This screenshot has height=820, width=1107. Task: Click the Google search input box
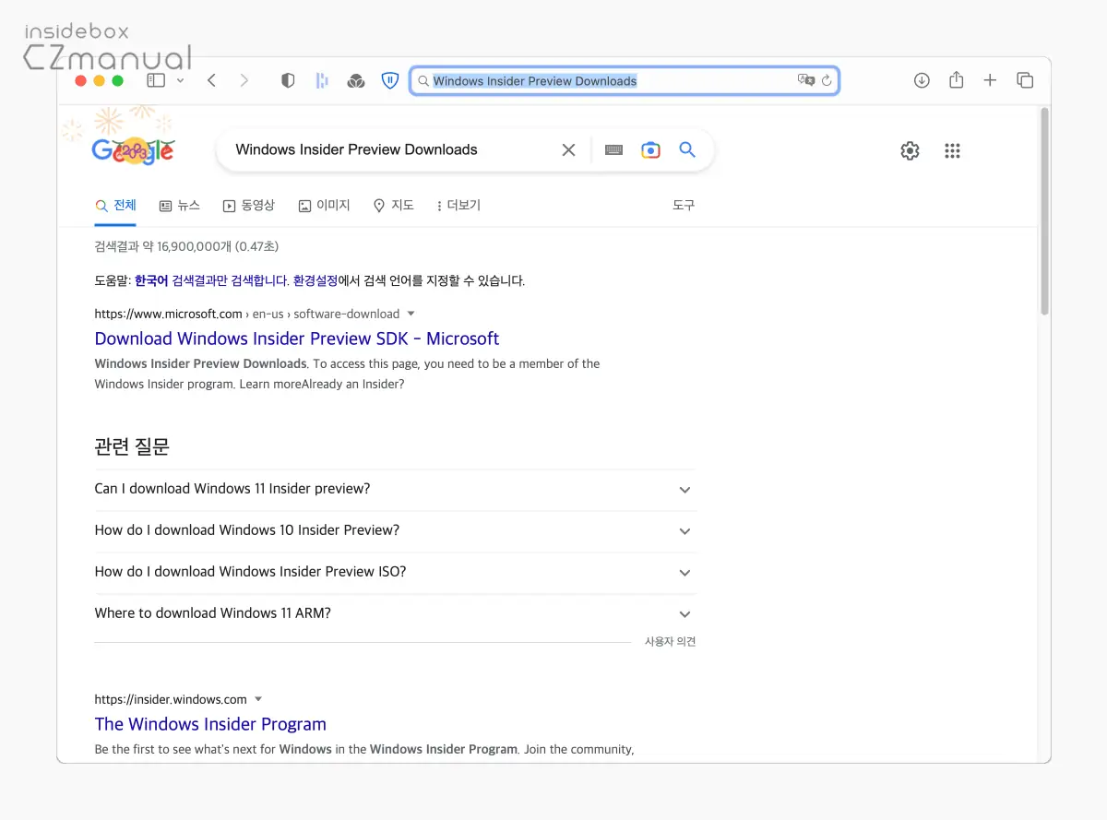(392, 149)
